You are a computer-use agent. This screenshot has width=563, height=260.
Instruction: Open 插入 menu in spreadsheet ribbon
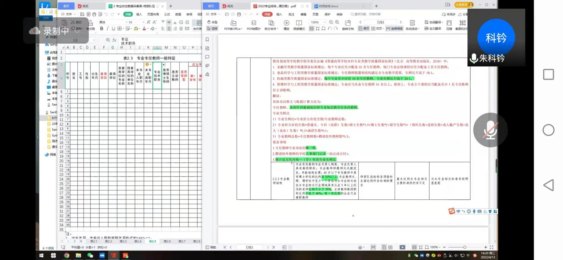tap(139, 14)
